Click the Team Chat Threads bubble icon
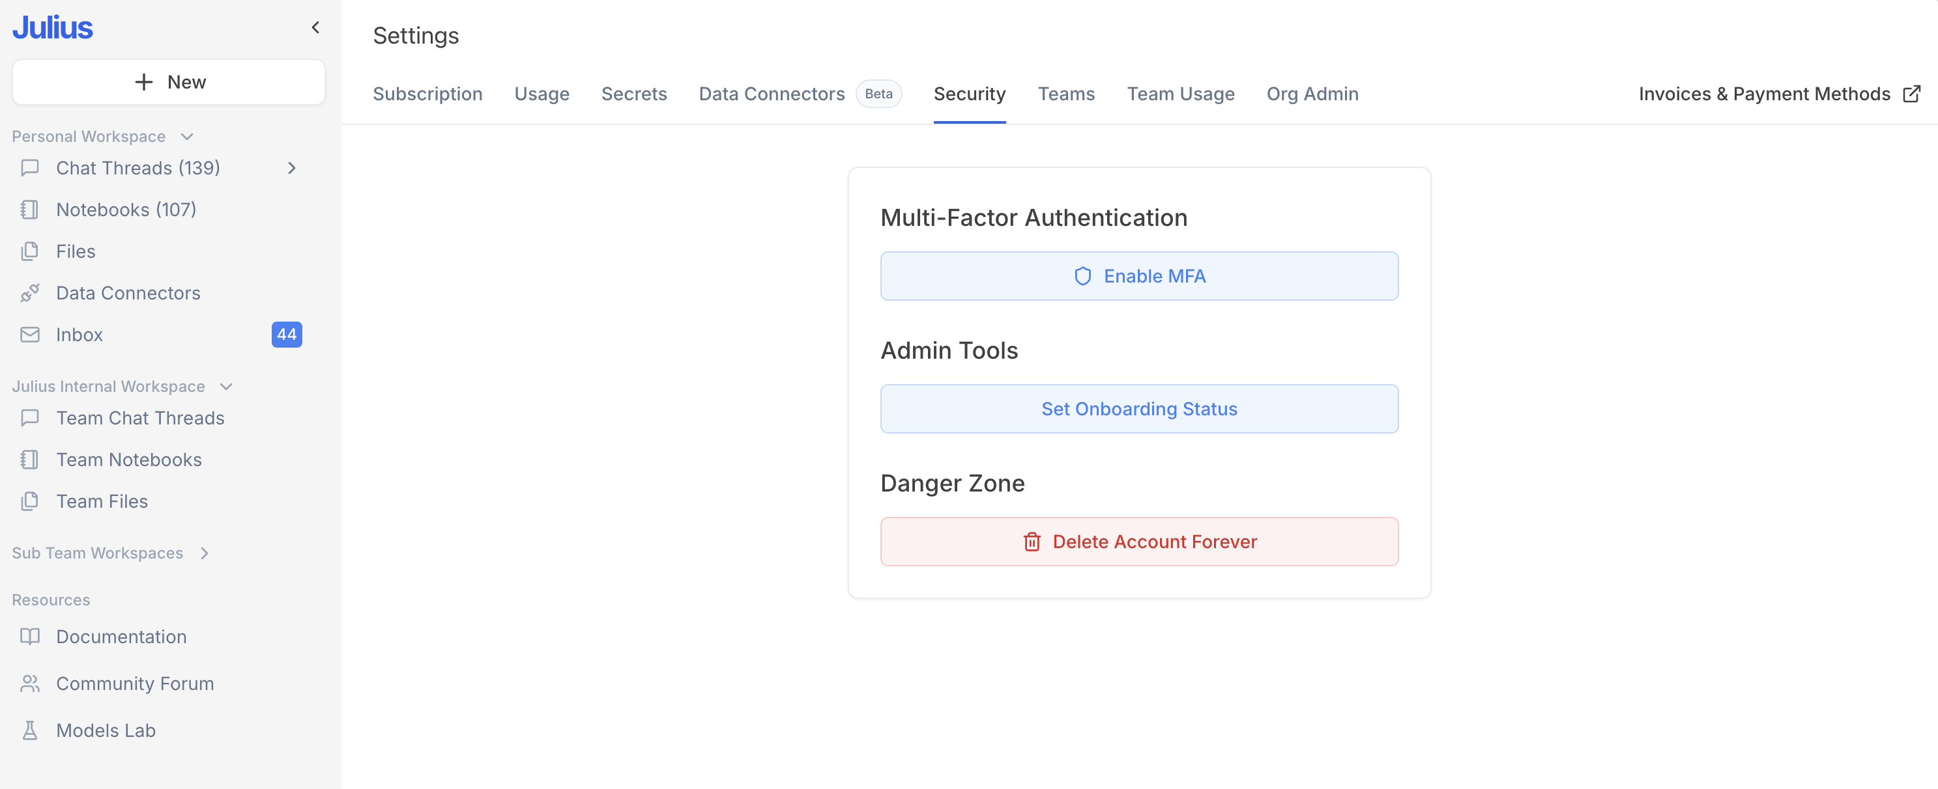Image resolution: width=1938 pixels, height=789 pixels. (x=30, y=418)
